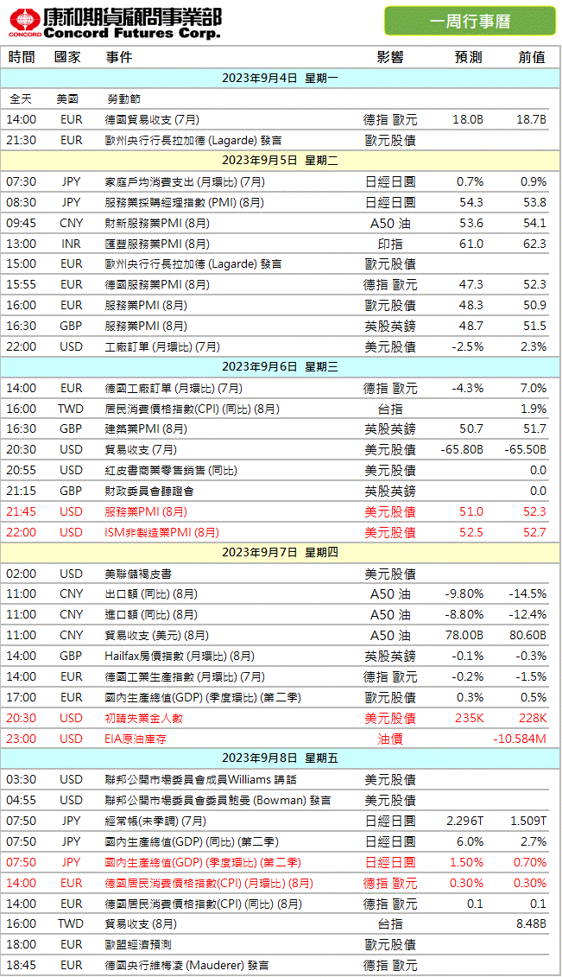
Task: Click the 一周行事曆 green button
Action: pyautogui.click(x=470, y=21)
